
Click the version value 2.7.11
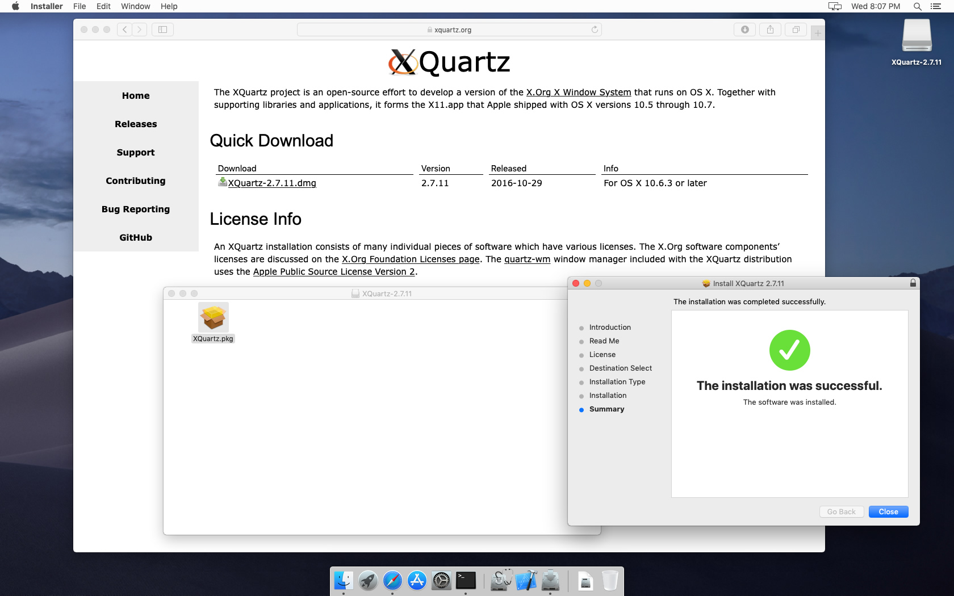[x=435, y=183]
